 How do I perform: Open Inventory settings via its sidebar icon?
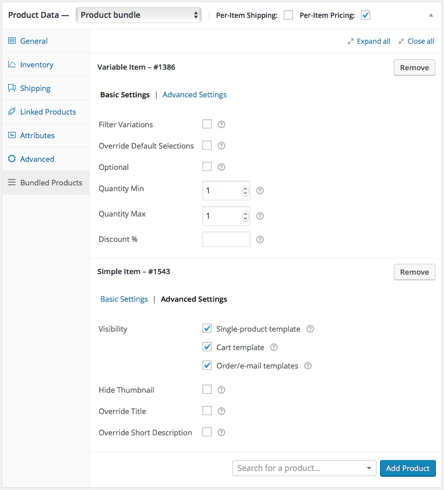point(12,64)
